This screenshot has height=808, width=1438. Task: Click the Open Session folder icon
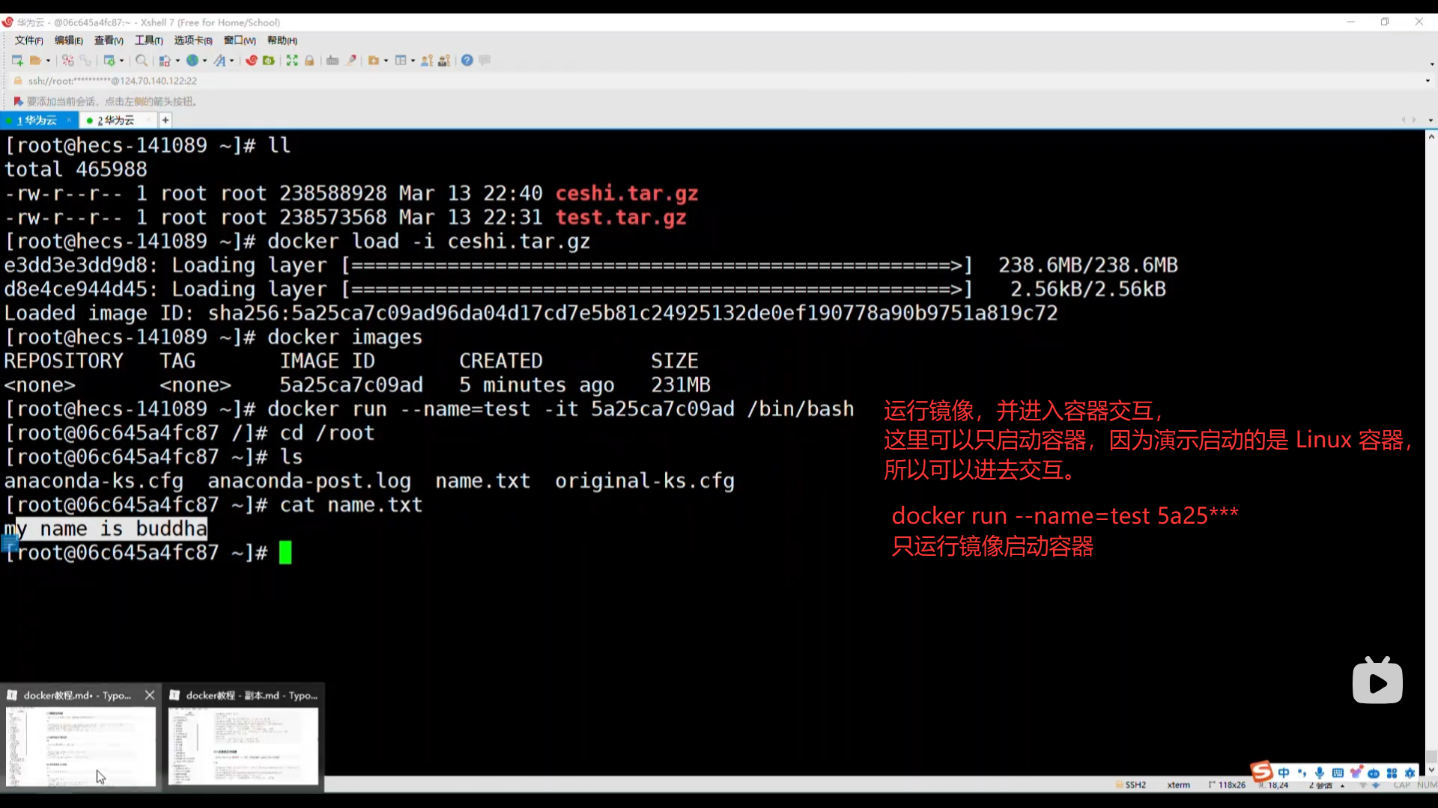click(35, 61)
